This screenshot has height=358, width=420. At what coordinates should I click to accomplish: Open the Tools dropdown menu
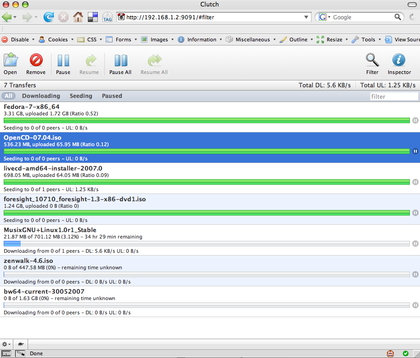(366, 40)
